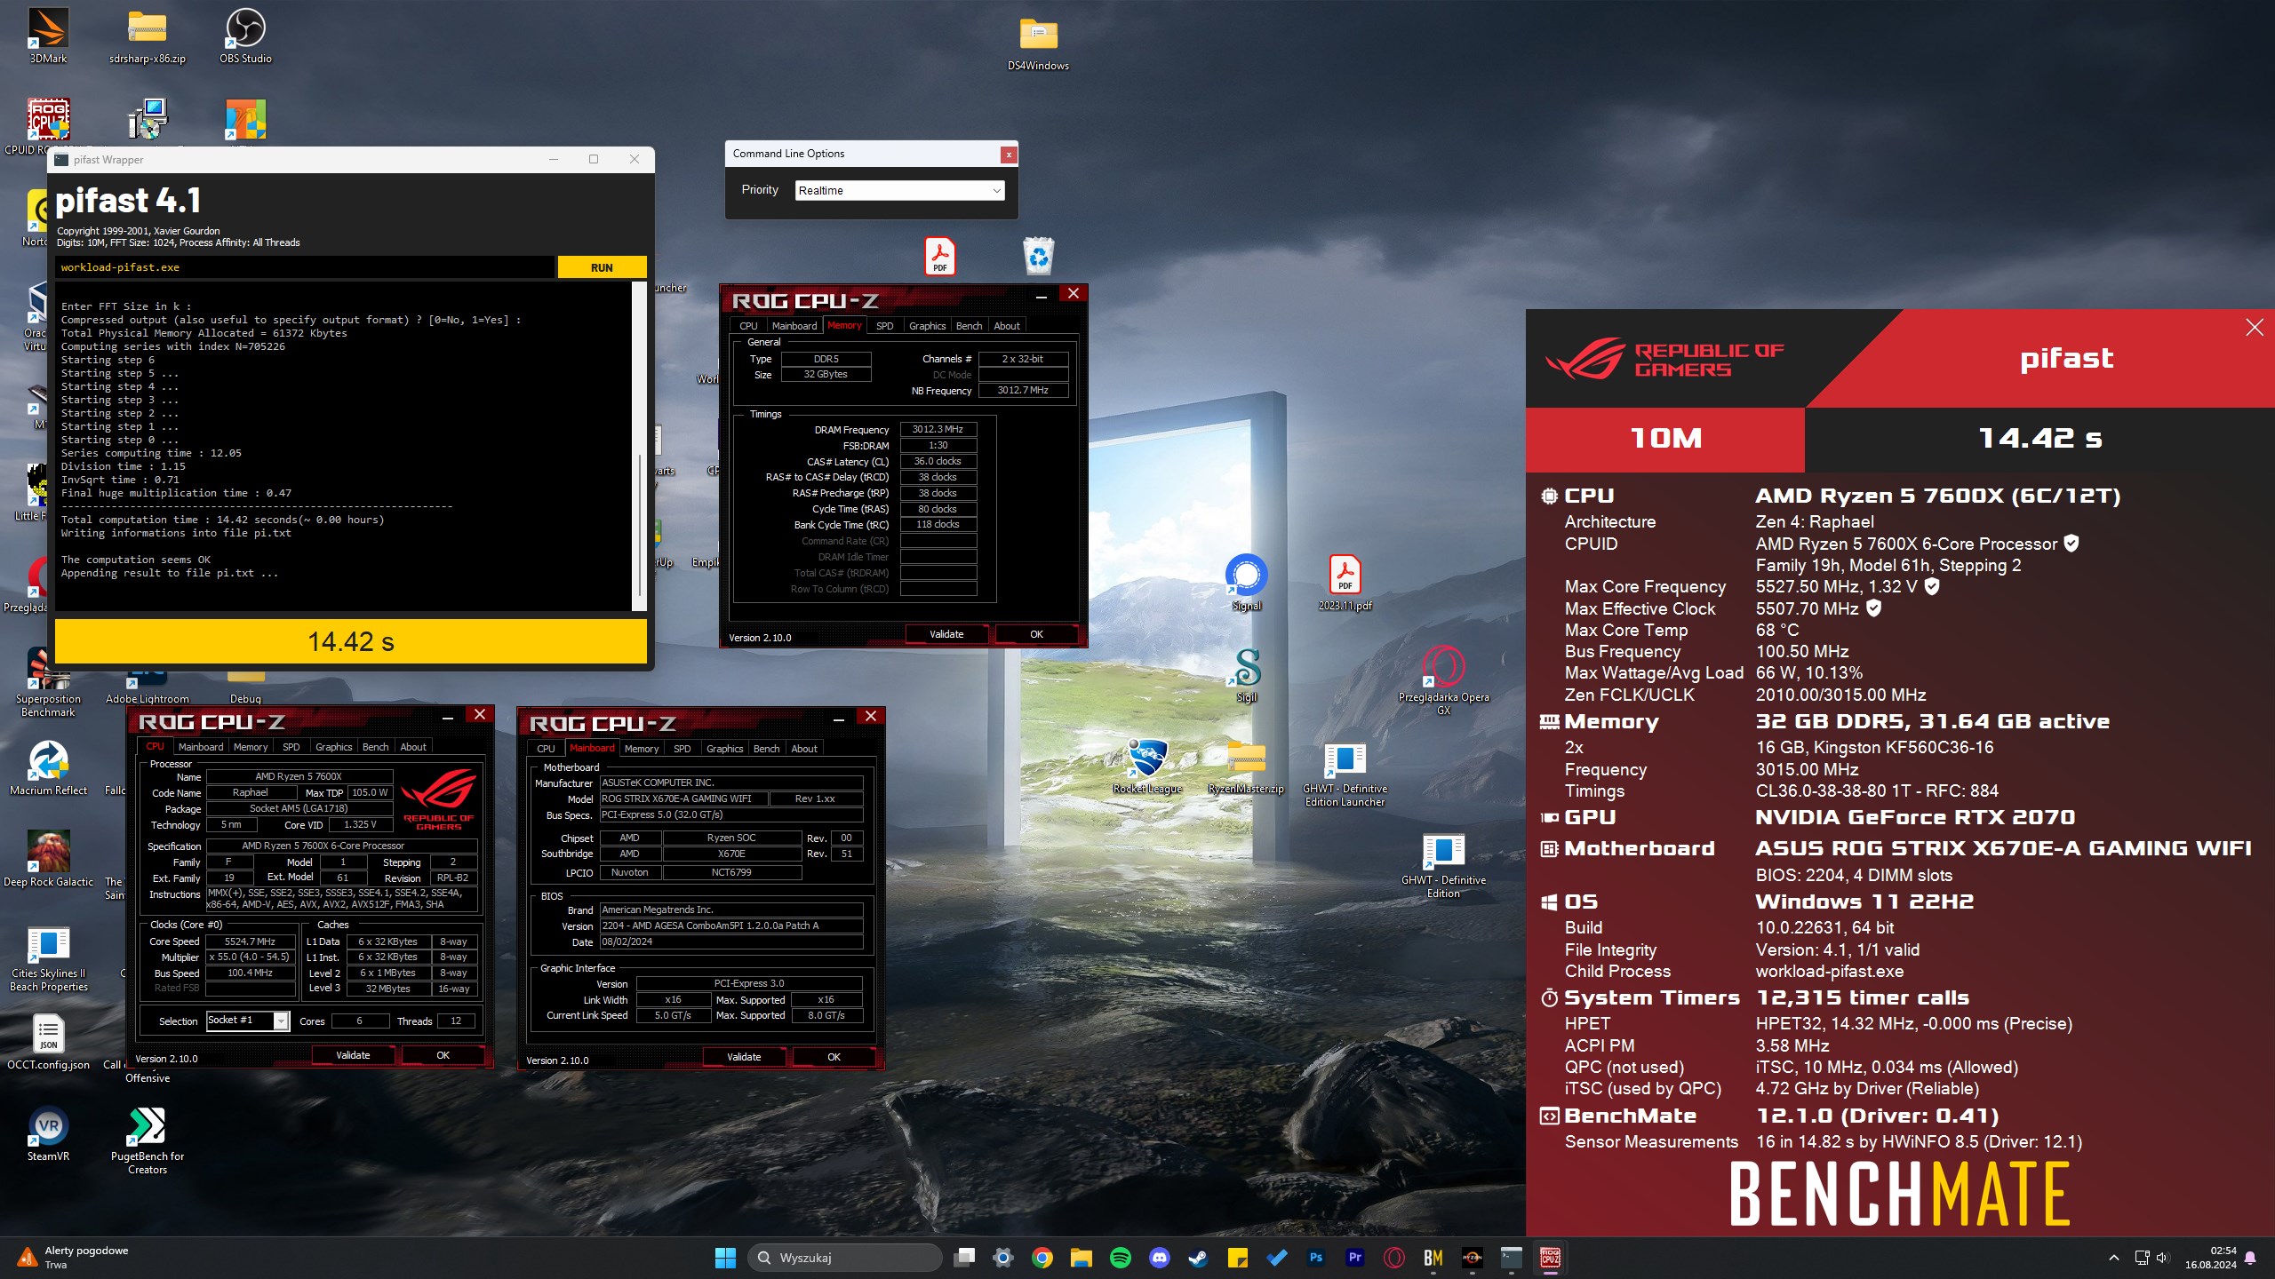The height and width of the screenshot is (1279, 2275).
Task: Open the Superposition Benchmark shortcut
Action: [48, 682]
